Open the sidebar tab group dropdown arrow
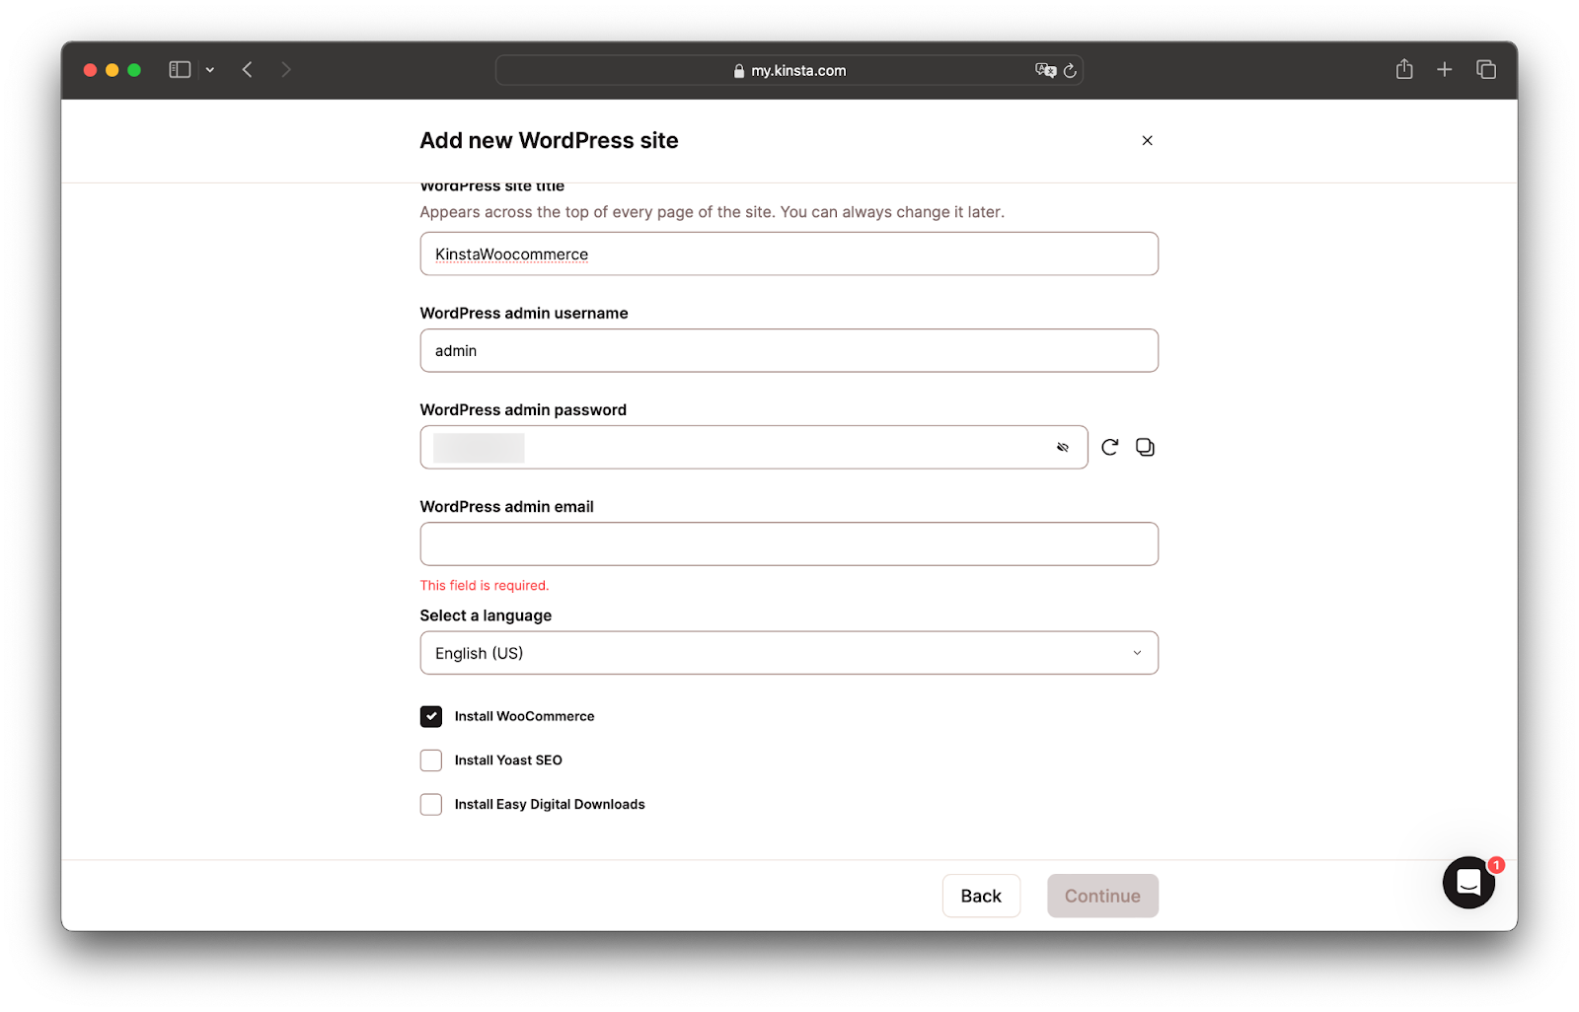The height and width of the screenshot is (1012, 1579). pyautogui.click(x=210, y=69)
